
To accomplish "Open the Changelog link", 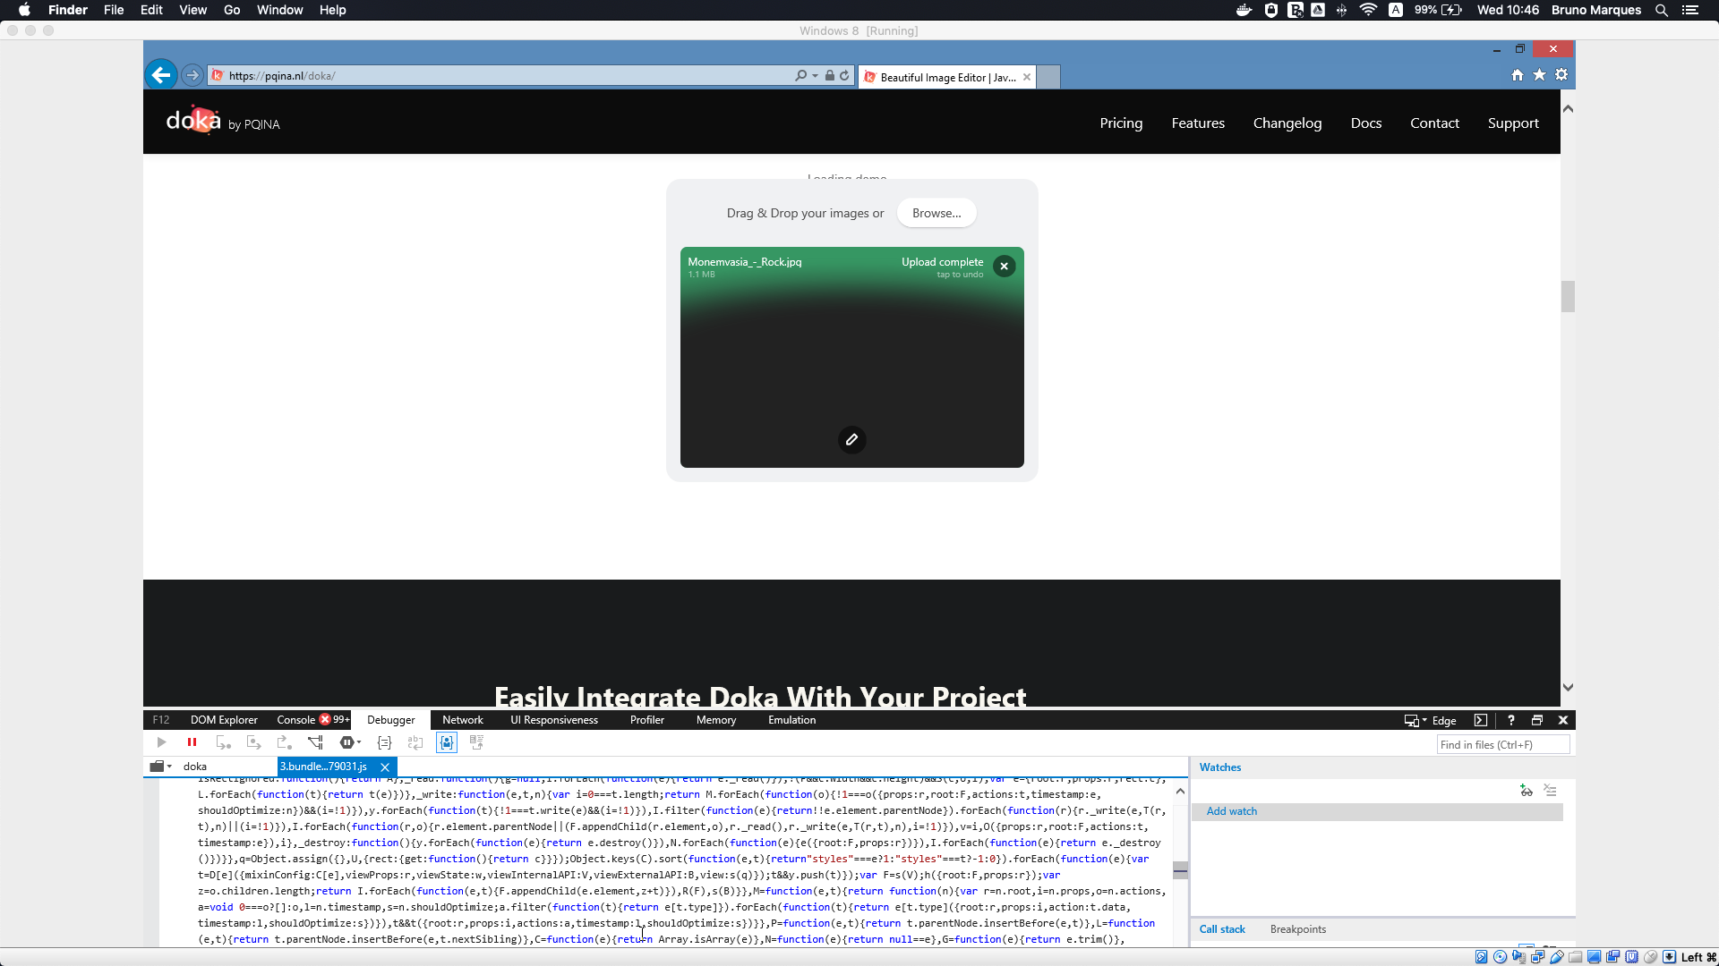I will tap(1287, 123).
